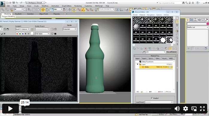Open the Create tab in command panel
The height and width of the screenshot is (116, 209).
188,20
